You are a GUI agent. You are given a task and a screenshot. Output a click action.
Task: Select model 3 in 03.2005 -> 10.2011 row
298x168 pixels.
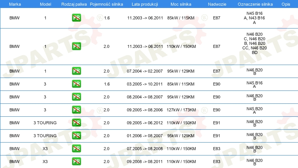click(45, 84)
